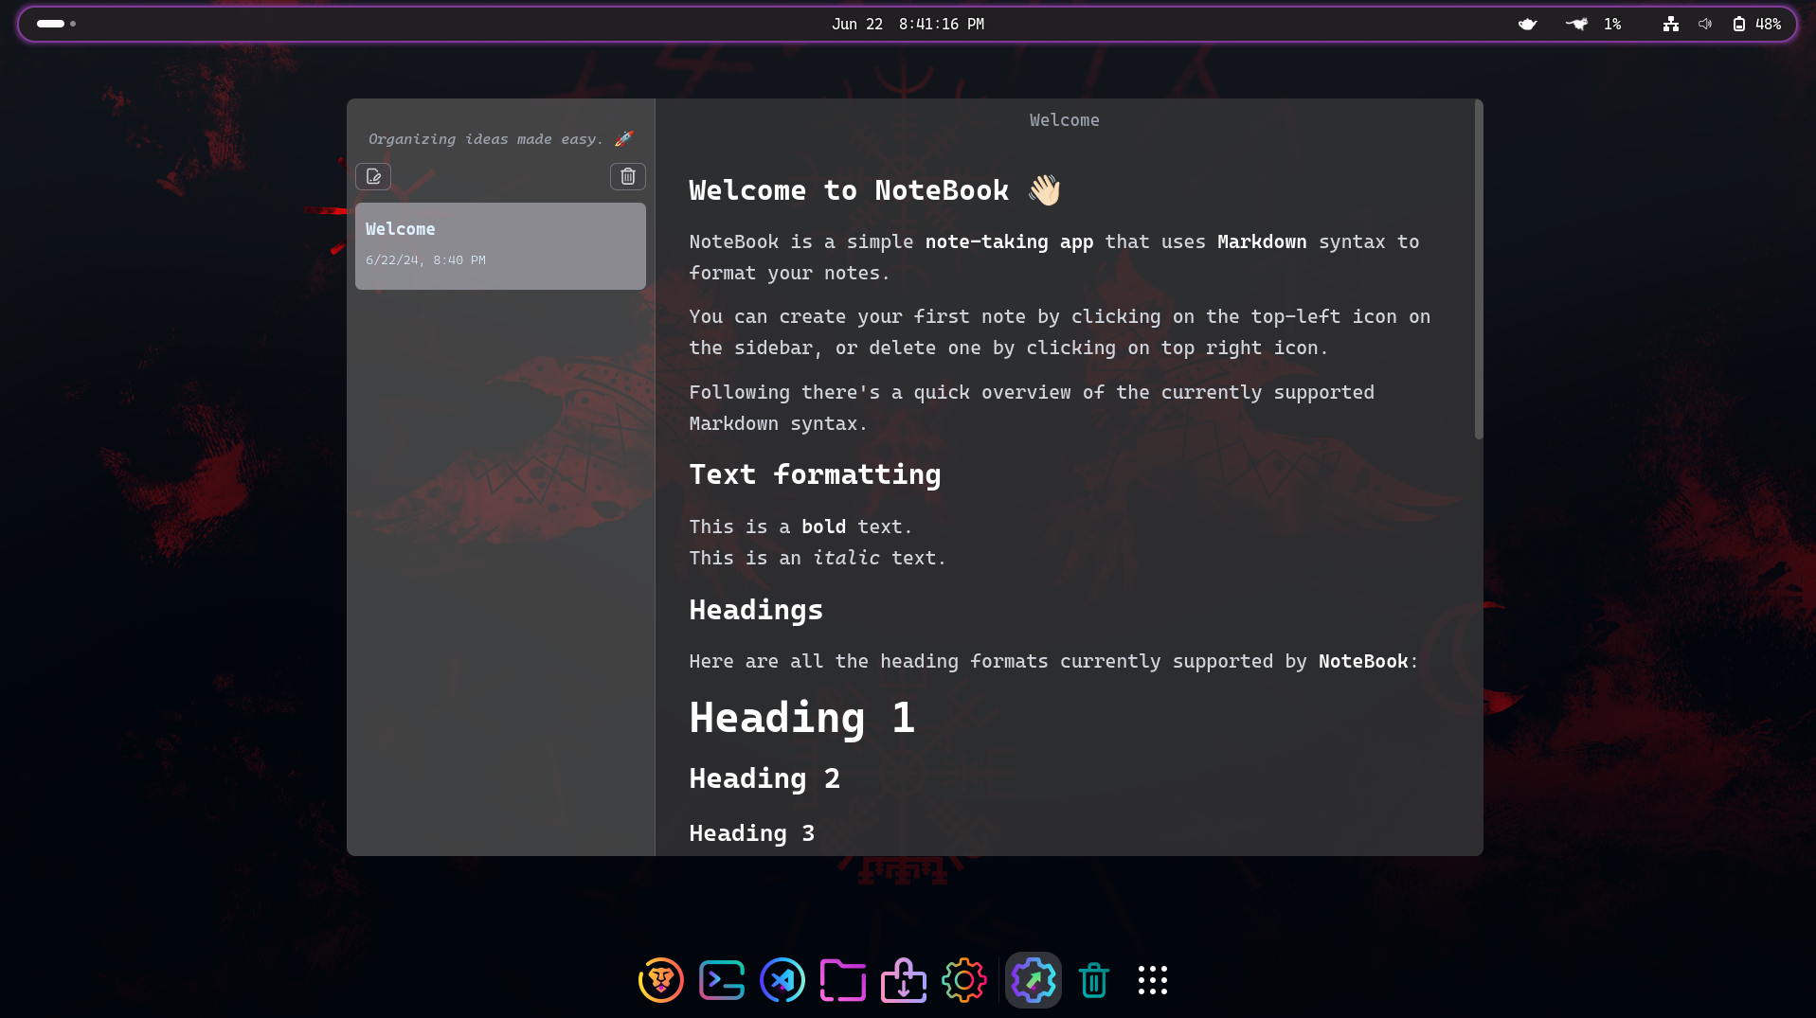Click the CPU usage indicator showing 1%
Screen dimensions: 1816x1018
[x=1593, y=24]
